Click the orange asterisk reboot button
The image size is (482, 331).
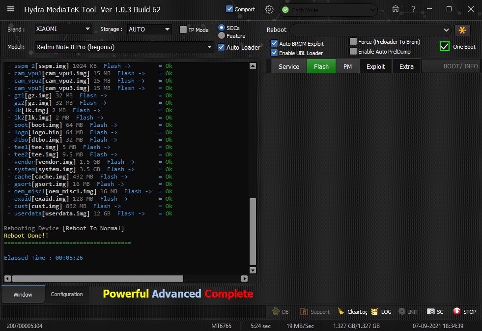[462, 30]
